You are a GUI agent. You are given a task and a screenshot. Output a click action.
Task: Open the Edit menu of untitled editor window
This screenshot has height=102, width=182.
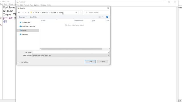coord(21,5)
